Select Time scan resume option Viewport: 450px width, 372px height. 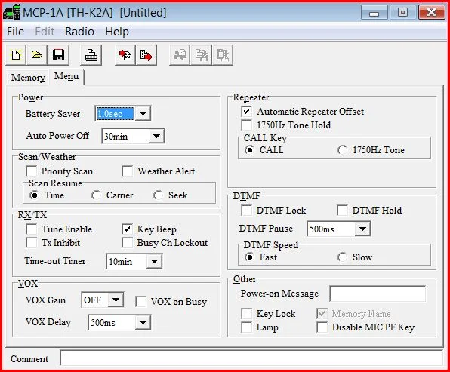(34, 195)
